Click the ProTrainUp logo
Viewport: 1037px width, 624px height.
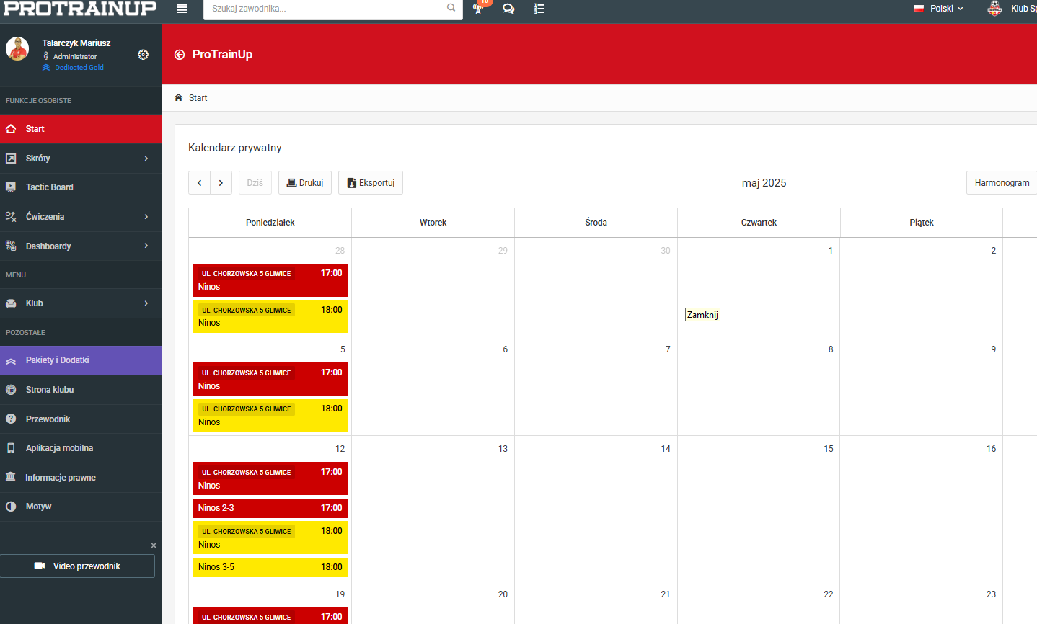(80, 9)
